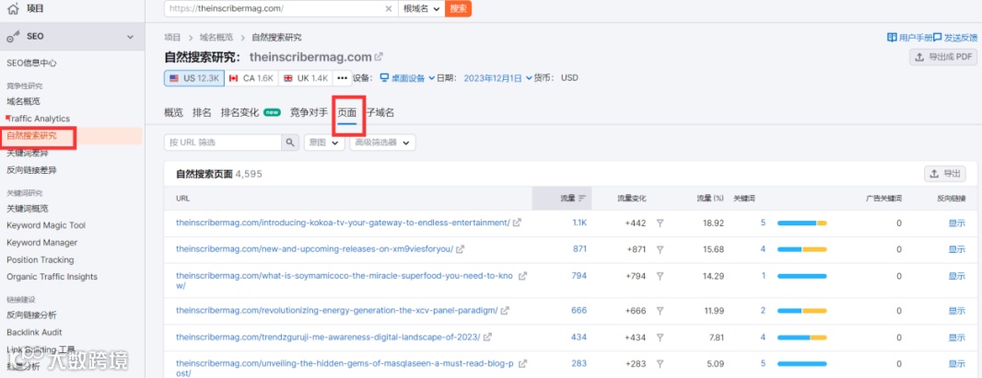Open 关键词差异 in sidebar

[27, 153]
